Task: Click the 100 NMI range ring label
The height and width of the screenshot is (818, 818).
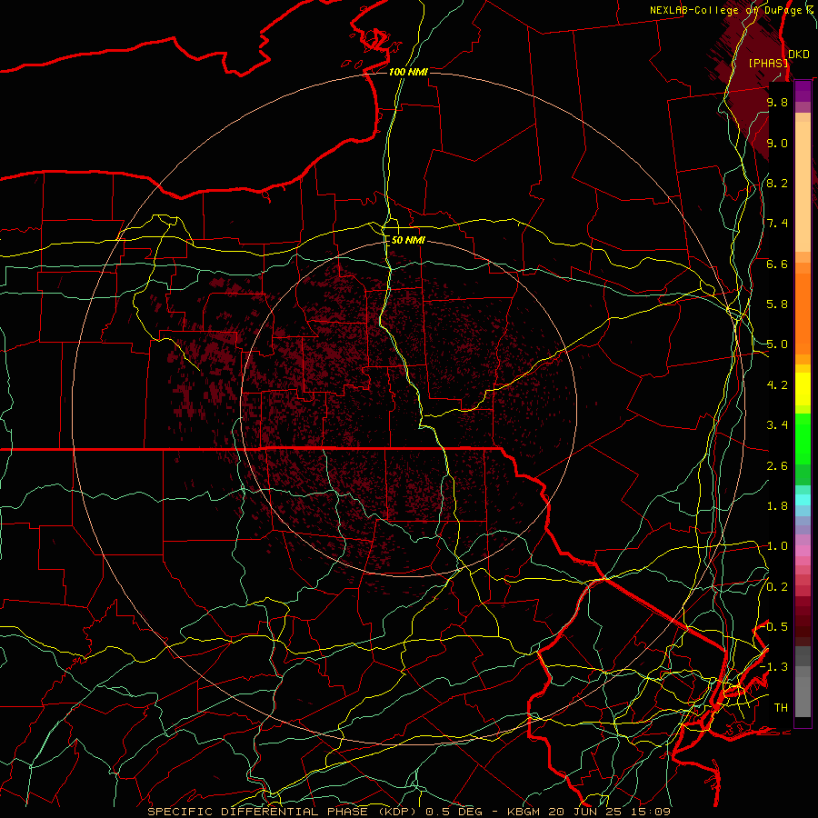Action: point(408,72)
